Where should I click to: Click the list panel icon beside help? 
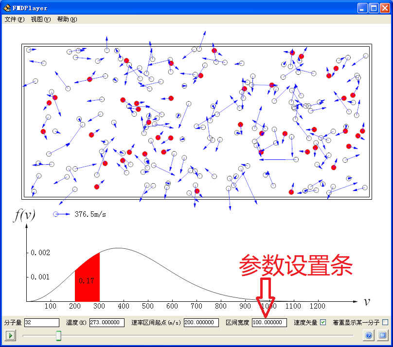(x=382, y=335)
